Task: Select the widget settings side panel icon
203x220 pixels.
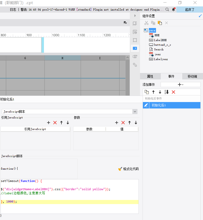Action: (x=135, y=48)
